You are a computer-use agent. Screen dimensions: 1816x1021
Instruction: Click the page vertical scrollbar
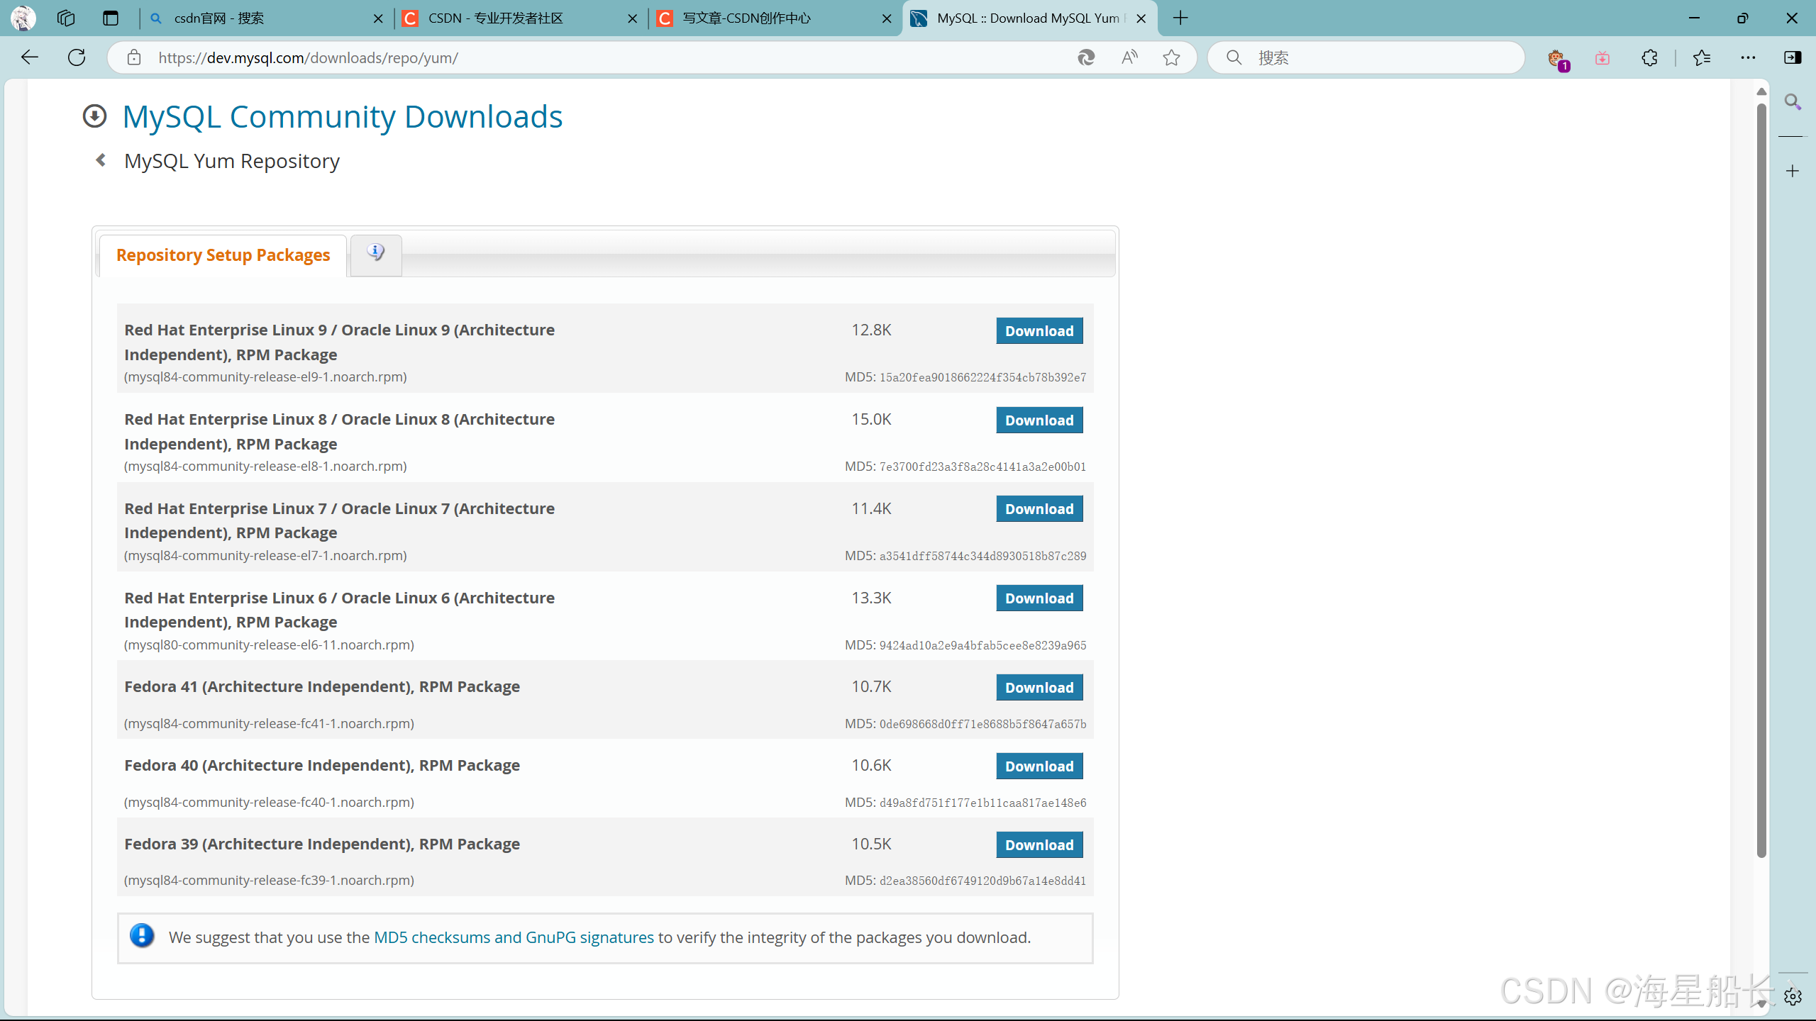click(x=1761, y=482)
